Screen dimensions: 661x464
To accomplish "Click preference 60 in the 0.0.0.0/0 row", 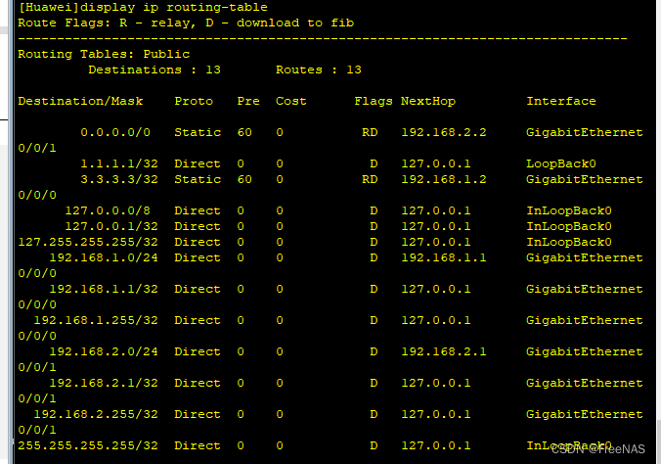I will tap(244, 132).
